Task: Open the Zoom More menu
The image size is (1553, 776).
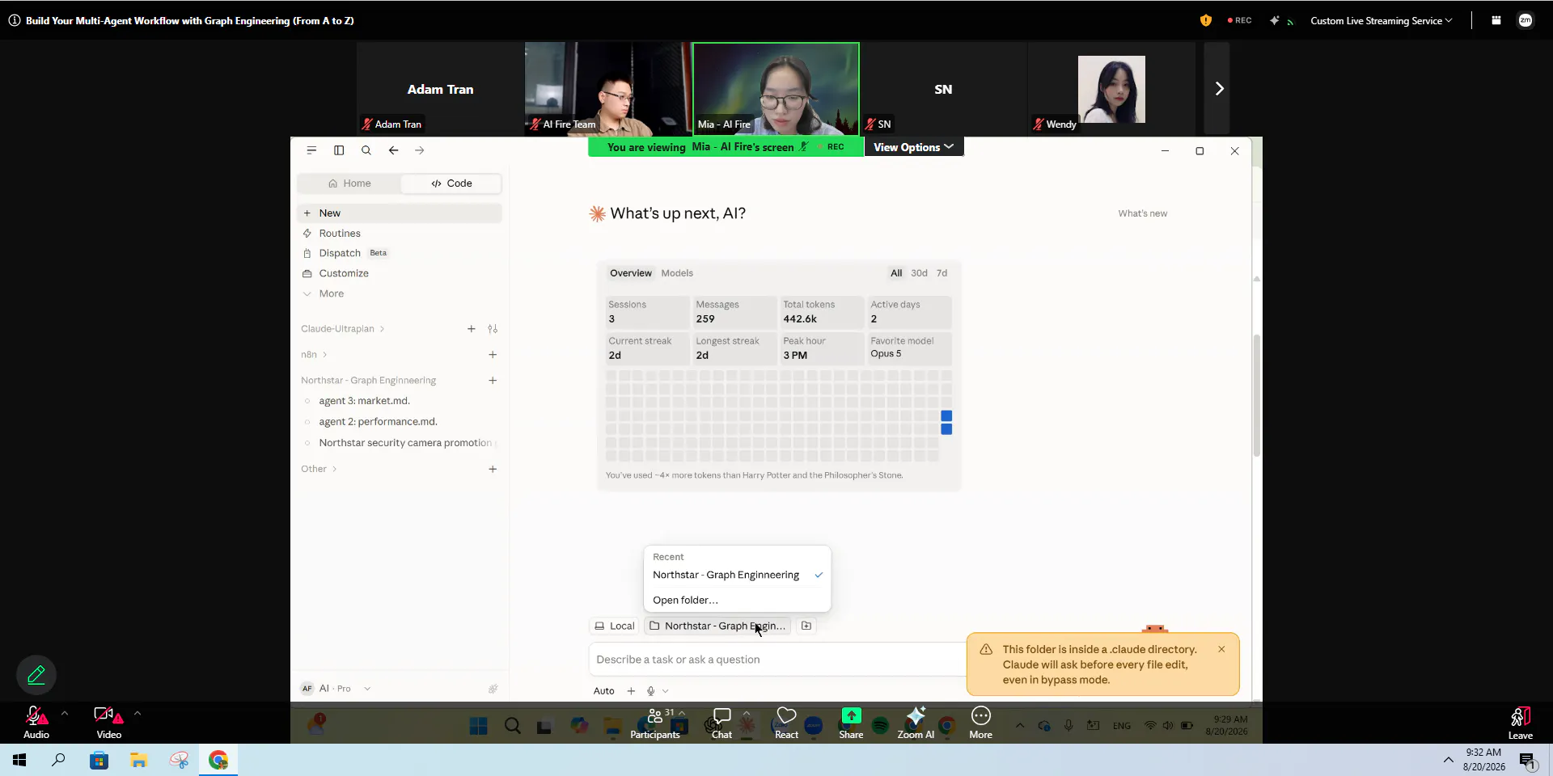Action: click(980, 723)
